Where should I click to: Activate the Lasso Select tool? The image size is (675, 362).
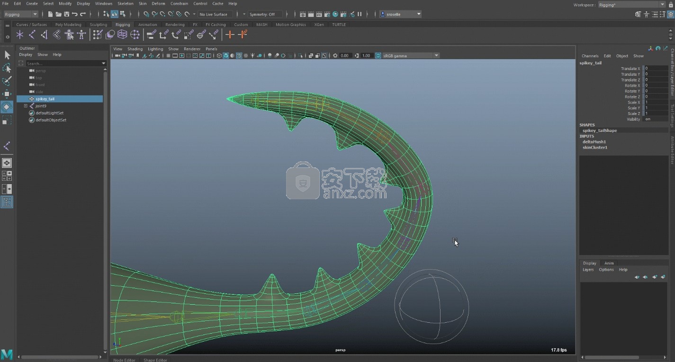[7, 68]
